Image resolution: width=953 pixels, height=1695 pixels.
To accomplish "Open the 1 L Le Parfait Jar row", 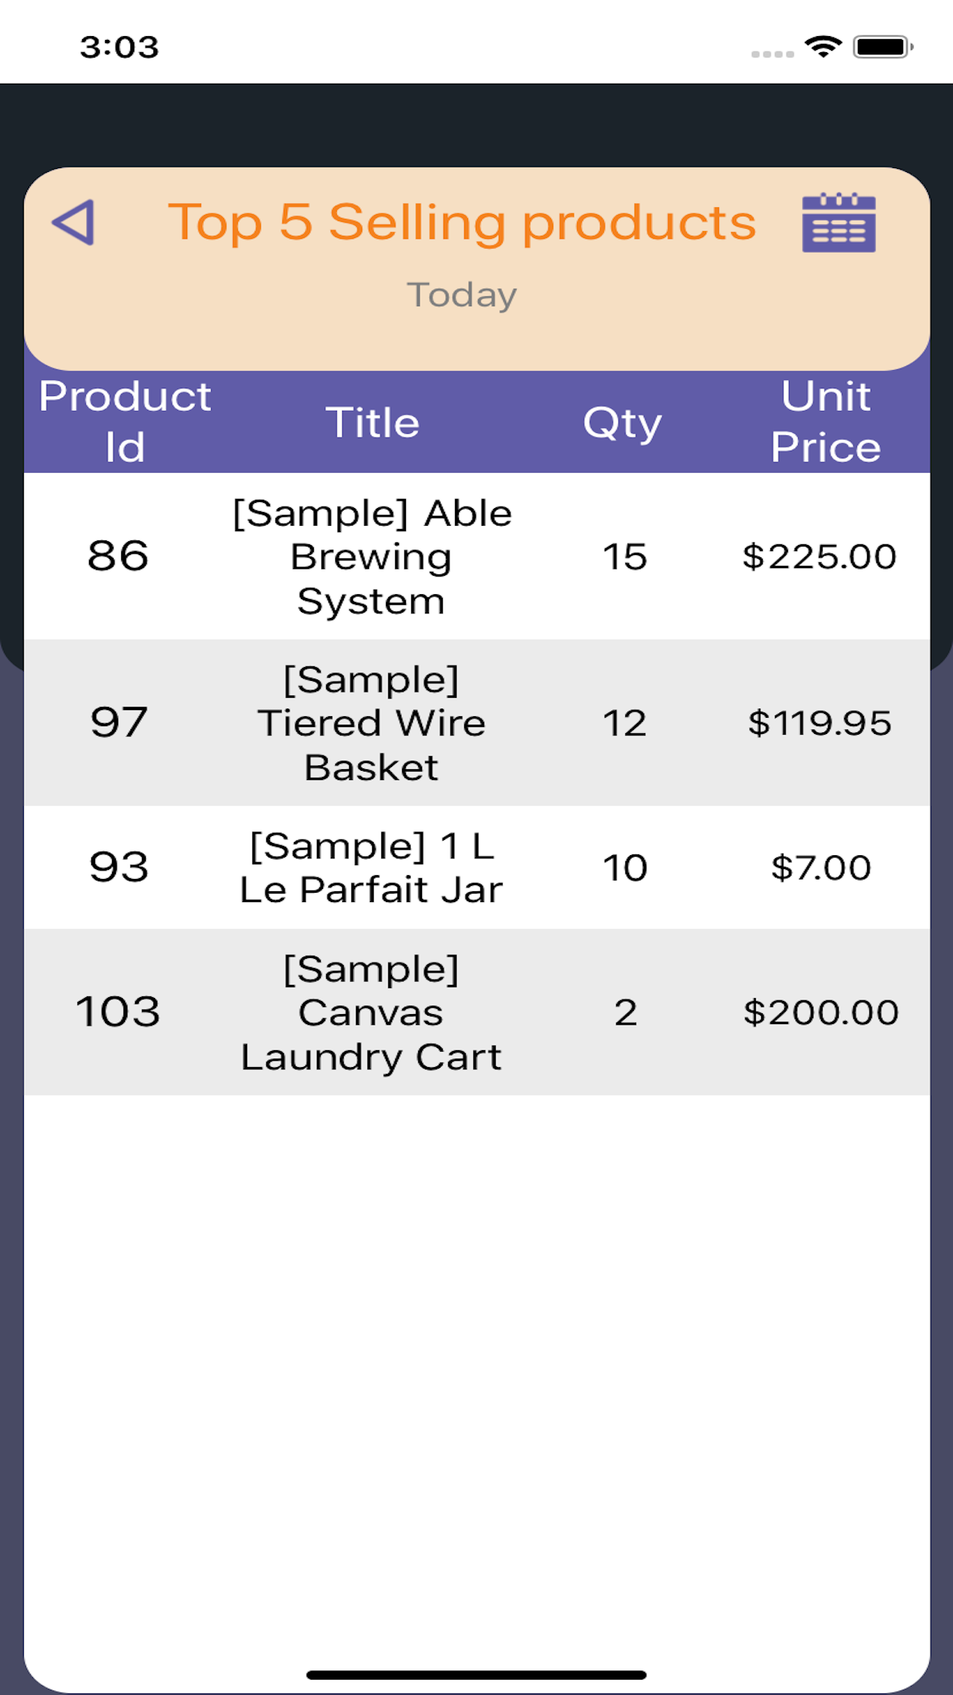I will [x=372, y=867].
